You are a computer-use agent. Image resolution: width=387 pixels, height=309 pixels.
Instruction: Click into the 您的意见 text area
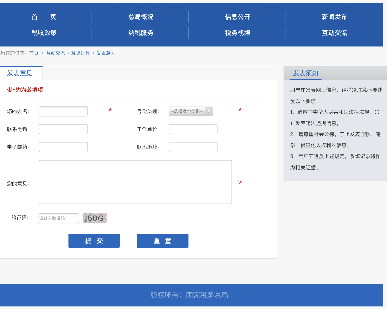coord(135,182)
